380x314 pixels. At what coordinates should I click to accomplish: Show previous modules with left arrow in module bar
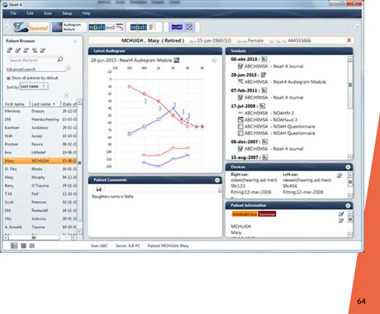pyautogui.click(x=7, y=27)
